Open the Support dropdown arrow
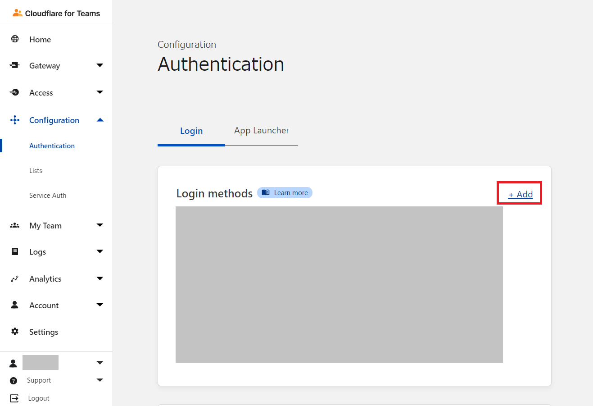 pos(100,380)
